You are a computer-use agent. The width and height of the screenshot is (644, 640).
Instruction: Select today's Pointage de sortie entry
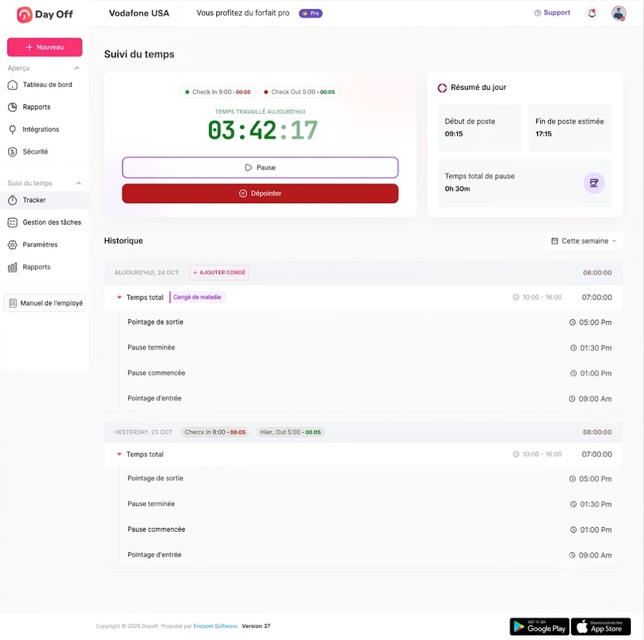tap(363, 323)
